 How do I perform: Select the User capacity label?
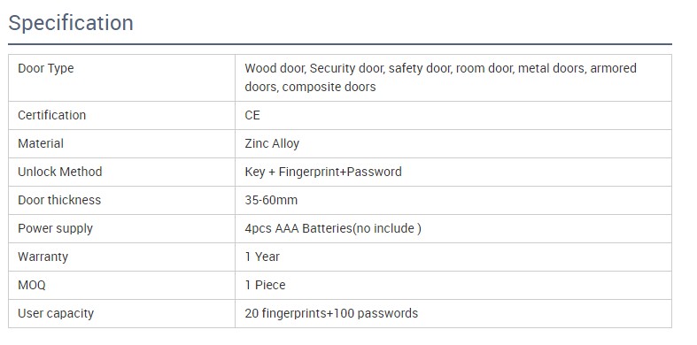coord(56,313)
